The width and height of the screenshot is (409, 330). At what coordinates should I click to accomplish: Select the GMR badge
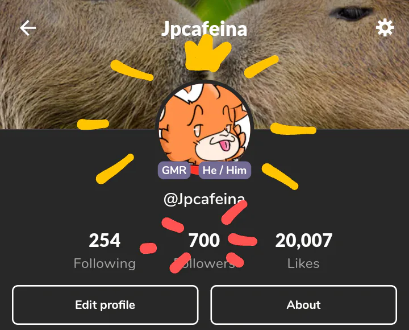pyautogui.click(x=174, y=170)
